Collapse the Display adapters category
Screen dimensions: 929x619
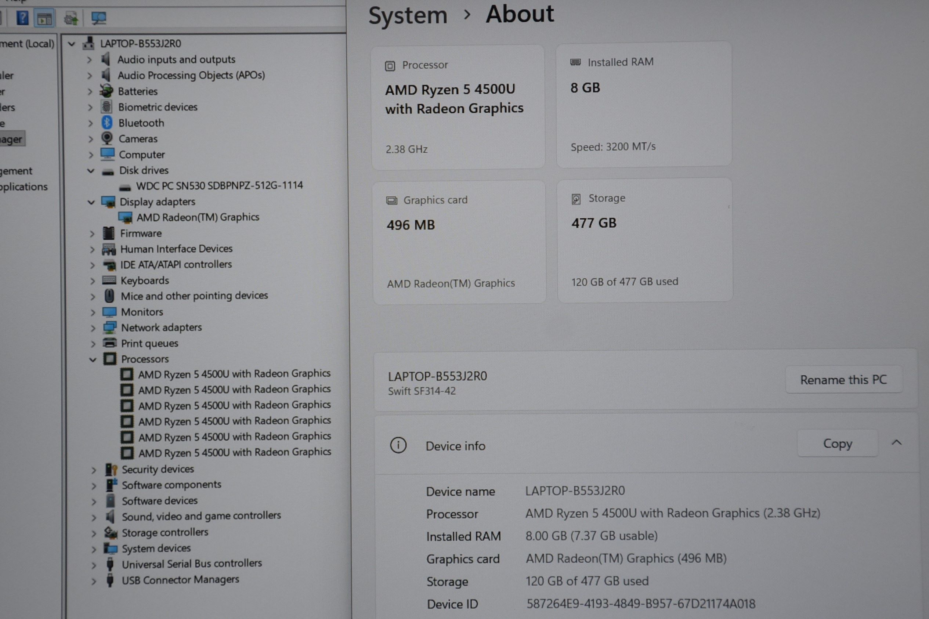(x=91, y=202)
